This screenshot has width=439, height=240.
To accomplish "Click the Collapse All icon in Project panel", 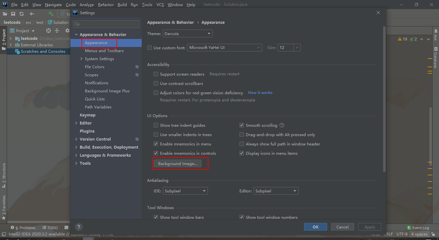I will tap(57, 31).
